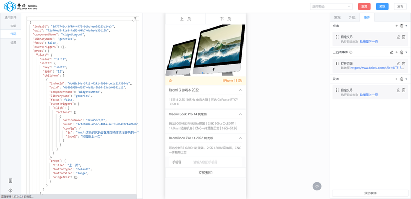Viewport: 411px width, 199px height.
Task: Click the 添加事件 button
Action: pos(370,193)
